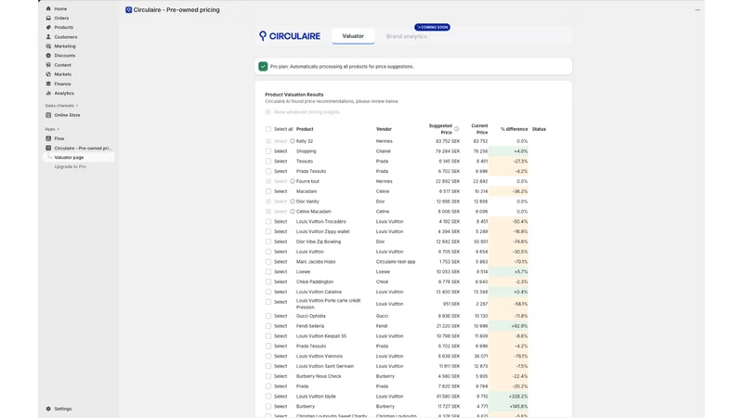Check the Tessuto row checkbox
Viewport: 743px width, 418px height.
pyautogui.click(x=268, y=161)
